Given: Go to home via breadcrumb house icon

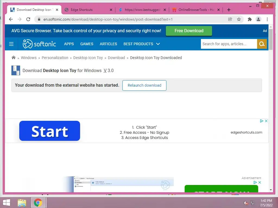Looking at the screenshot, I should pos(14,57).
